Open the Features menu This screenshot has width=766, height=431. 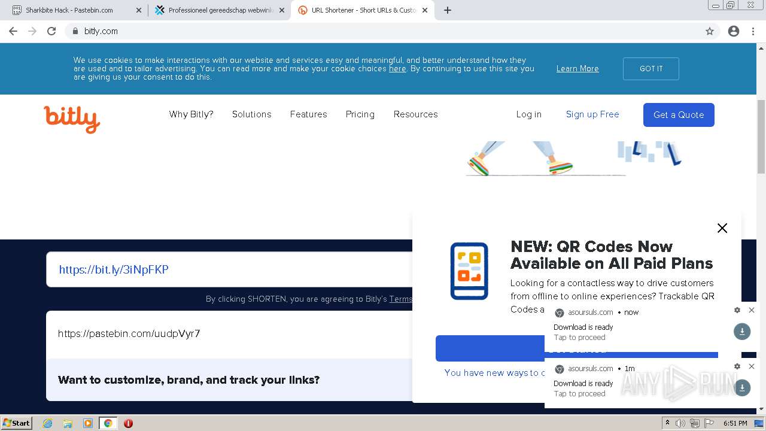tap(308, 114)
